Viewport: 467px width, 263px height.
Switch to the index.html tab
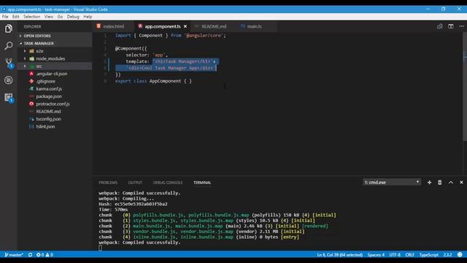[113, 26]
